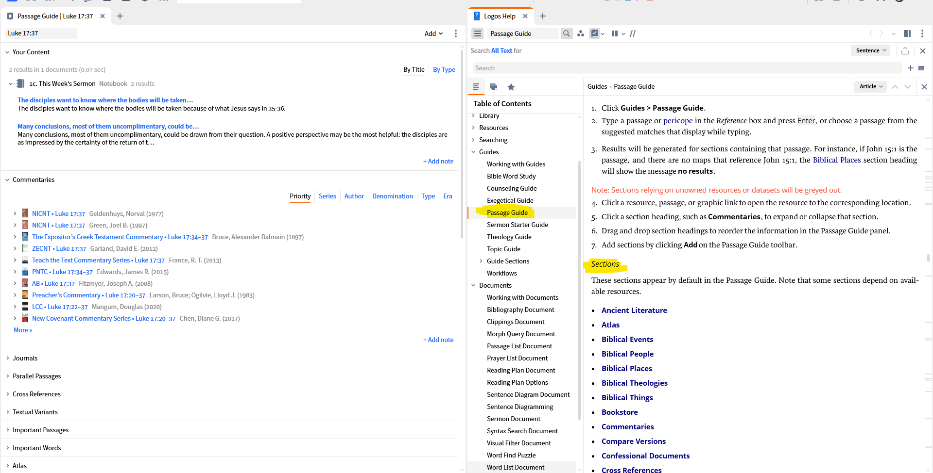Viewport: 933px width, 473px height.
Task: Click the export/share icon in the search bar
Action: pos(905,50)
